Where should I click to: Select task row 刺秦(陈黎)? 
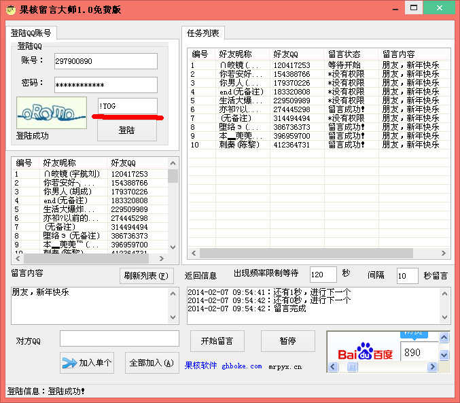319,144
